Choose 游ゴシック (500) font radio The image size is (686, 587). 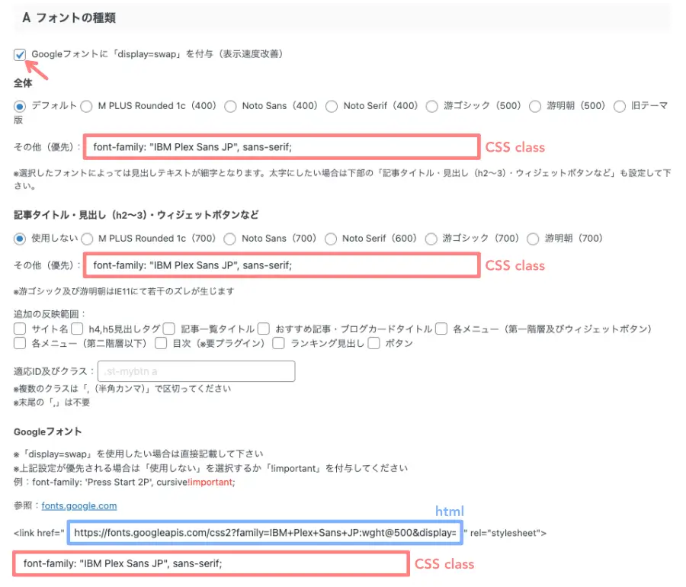coord(433,107)
